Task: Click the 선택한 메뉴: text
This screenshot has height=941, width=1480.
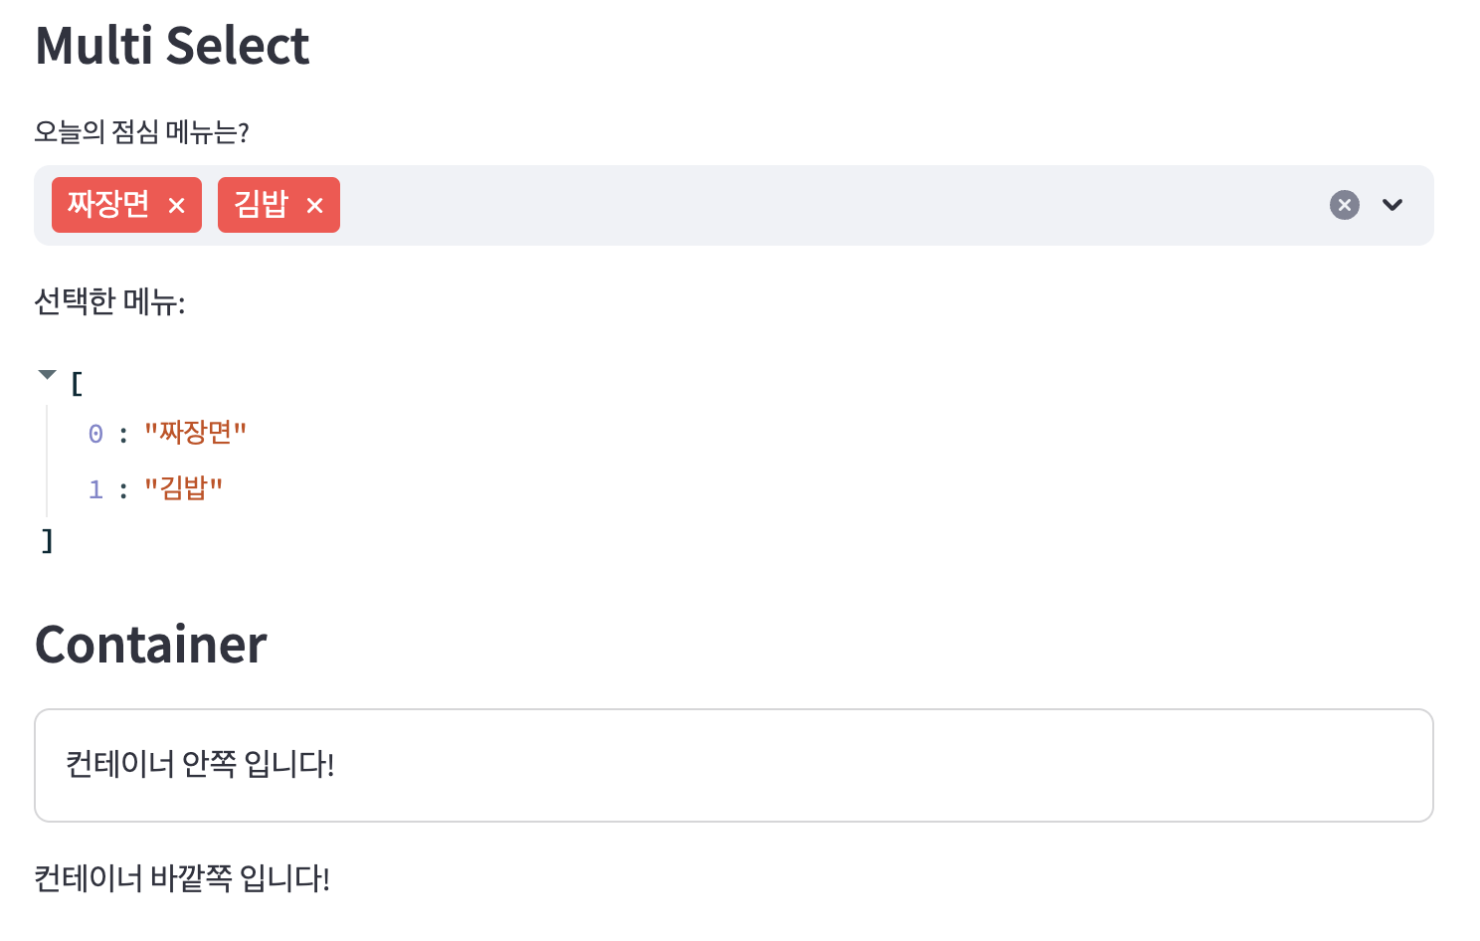Action: click(109, 301)
